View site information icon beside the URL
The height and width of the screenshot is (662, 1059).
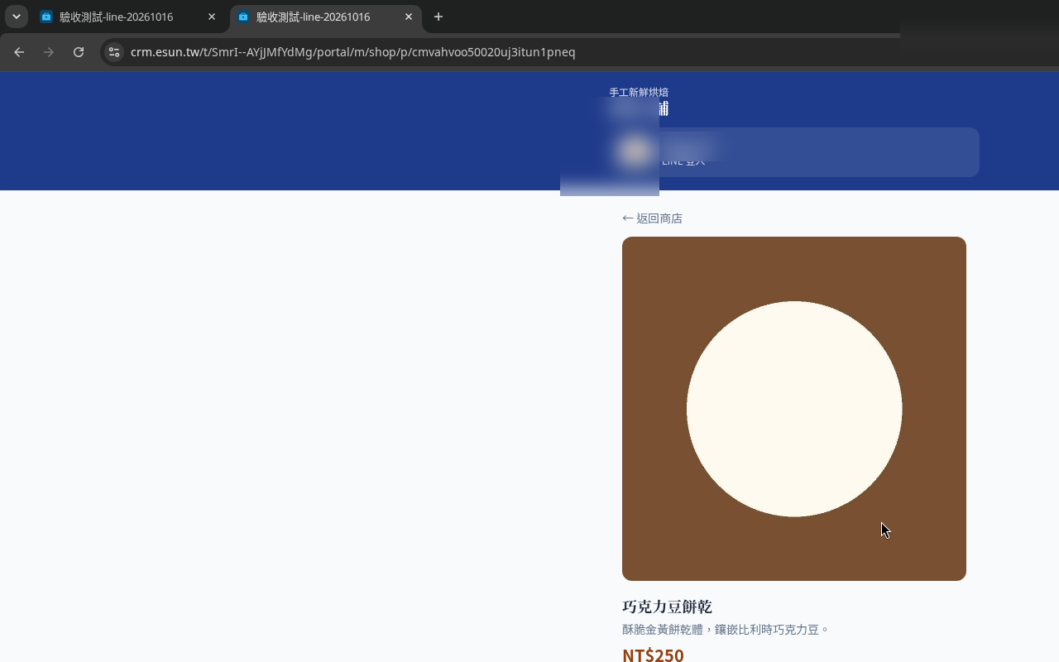[x=114, y=52]
